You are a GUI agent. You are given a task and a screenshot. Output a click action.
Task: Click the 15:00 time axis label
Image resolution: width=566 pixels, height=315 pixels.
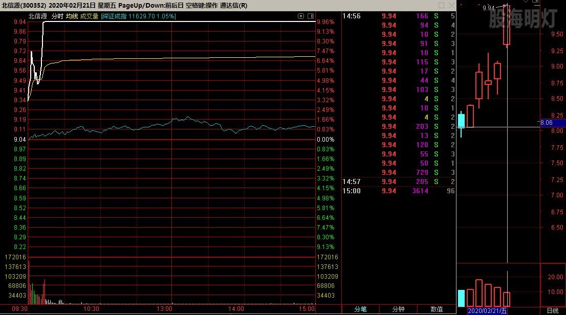307,309
